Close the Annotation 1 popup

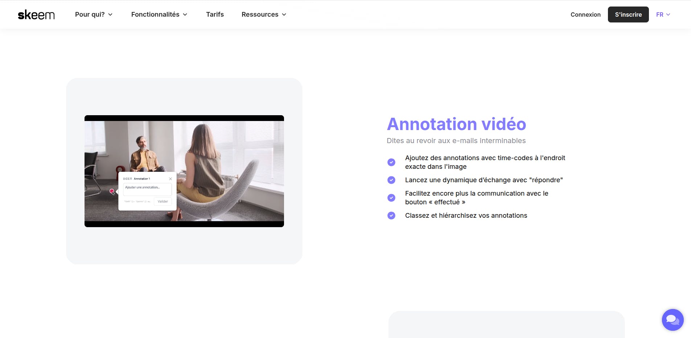170,179
